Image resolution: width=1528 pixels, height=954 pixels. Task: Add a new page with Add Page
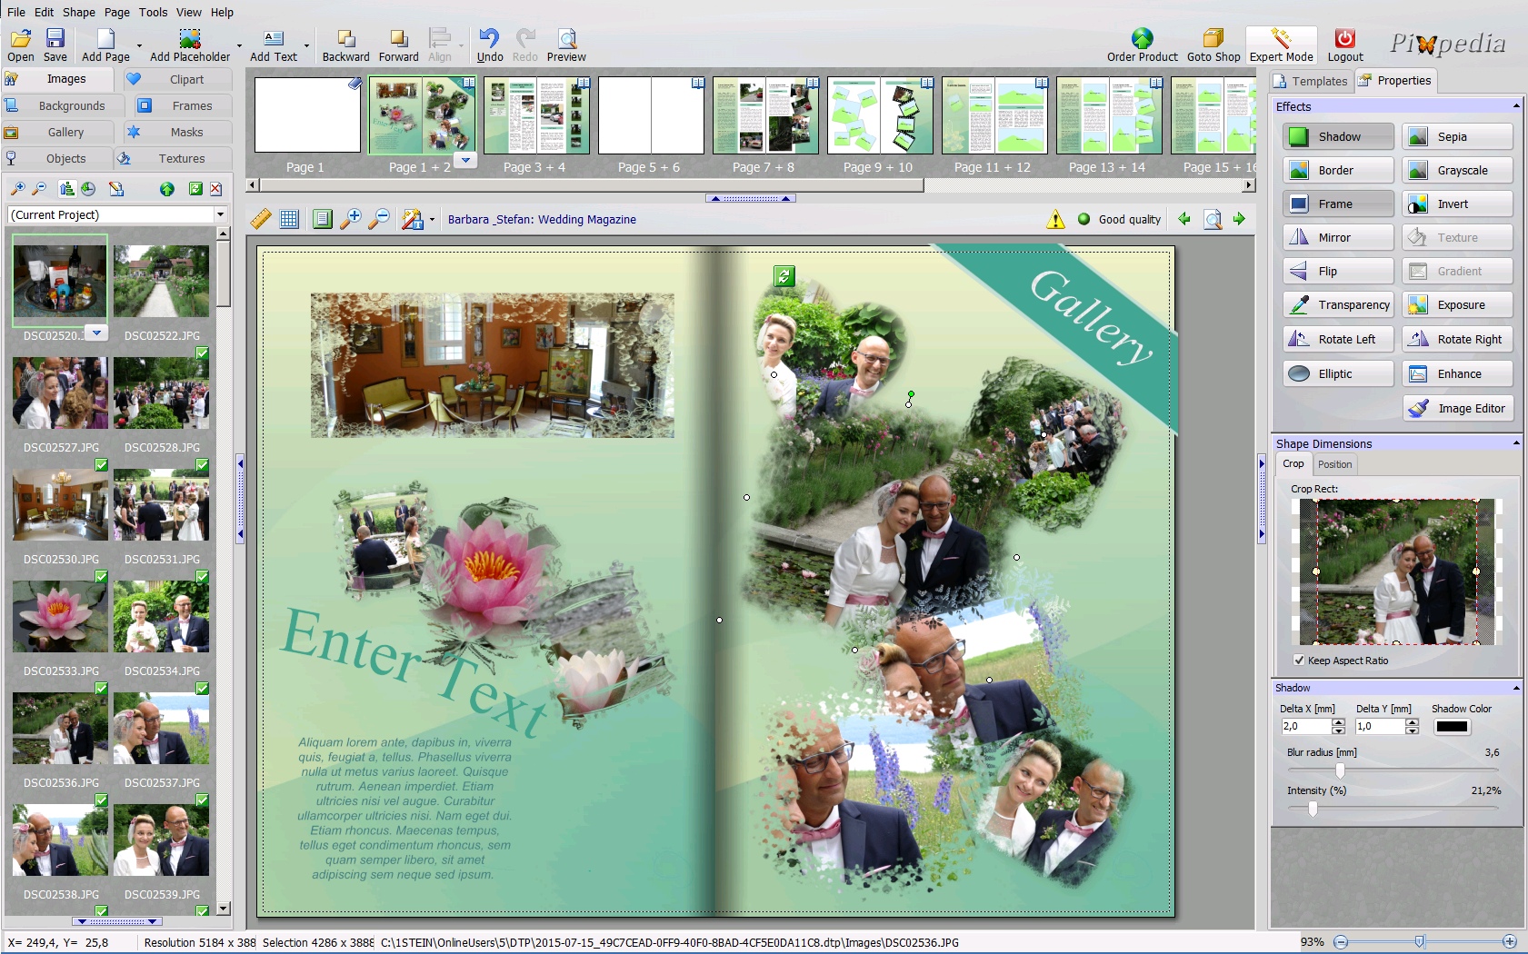coord(105,45)
